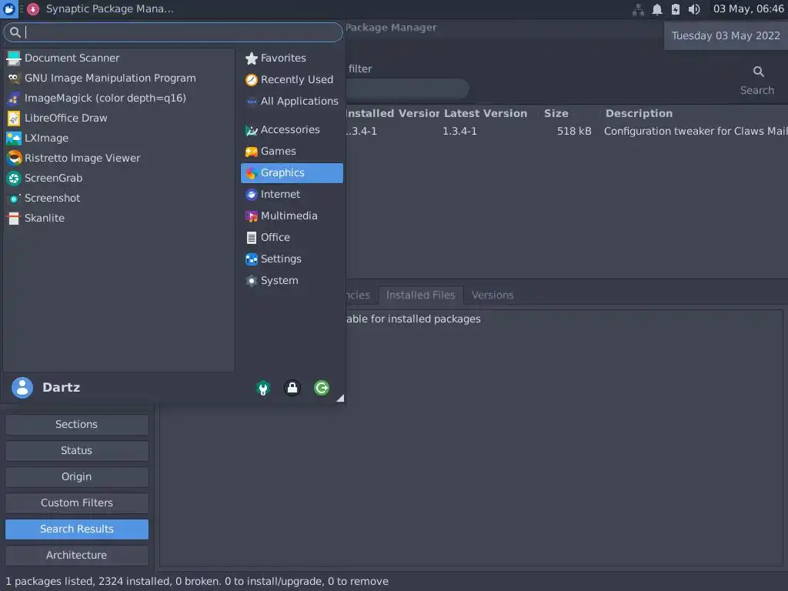788x591 pixels.
Task: Launch ImageMagick (color depth=q16)
Action: [x=119, y=98]
